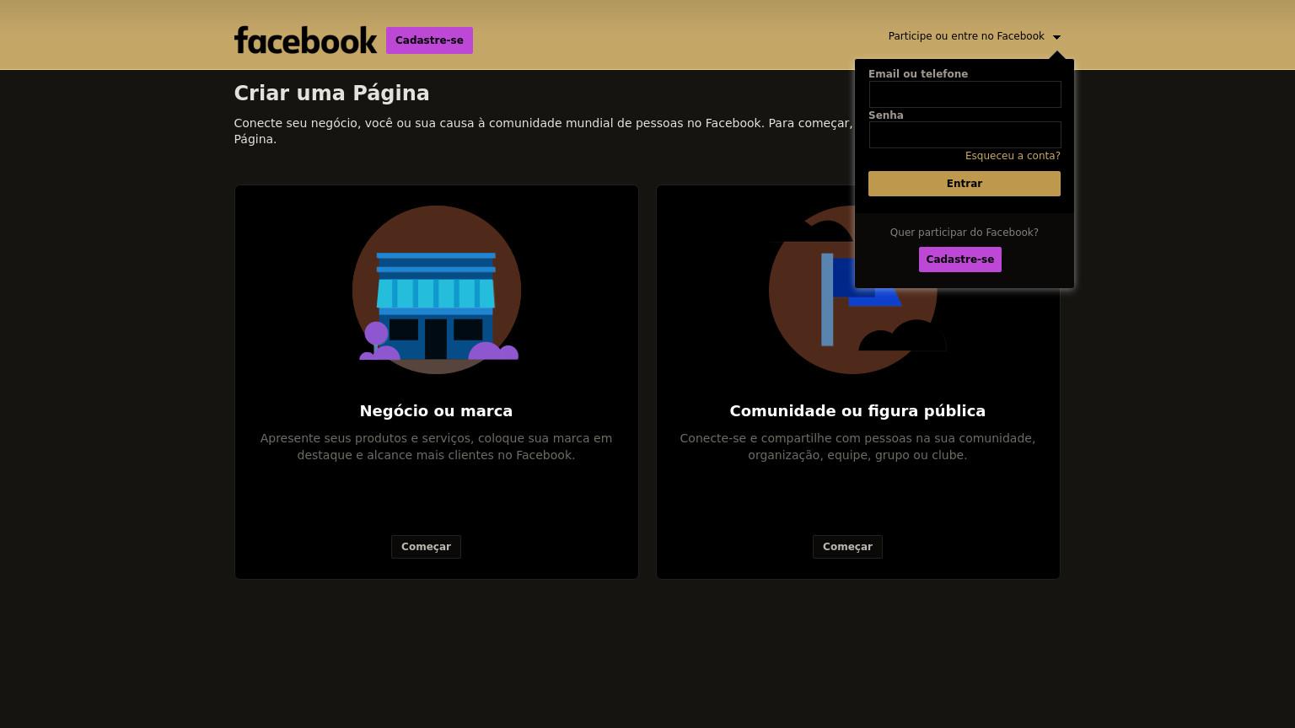Click the Conecte seu negócio intro paragraph

(x=544, y=131)
